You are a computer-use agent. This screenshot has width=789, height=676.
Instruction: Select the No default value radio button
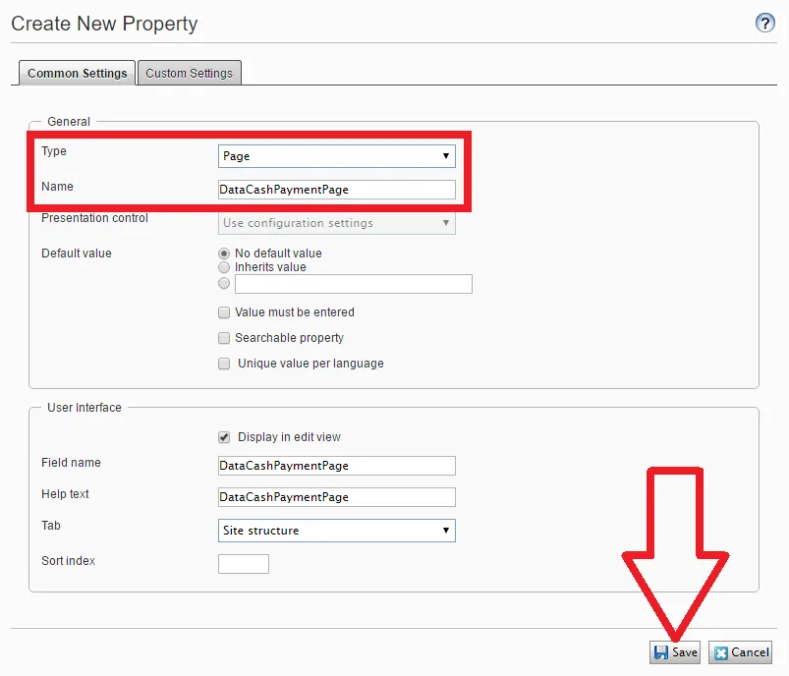point(224,253)
